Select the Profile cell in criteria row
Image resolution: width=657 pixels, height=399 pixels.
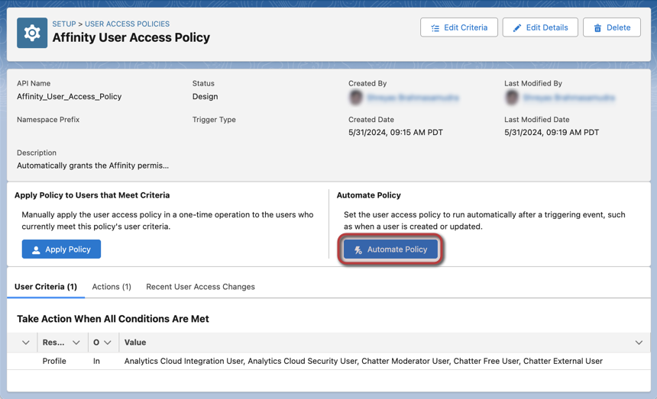[x=54, y=361]
